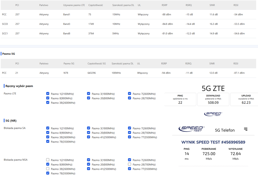This screenshot has height=177, width=258.
Task: Uncheck Pasmo 7(2600MHz) in the Pasmo LTE section
Action: tap(130, 94)
